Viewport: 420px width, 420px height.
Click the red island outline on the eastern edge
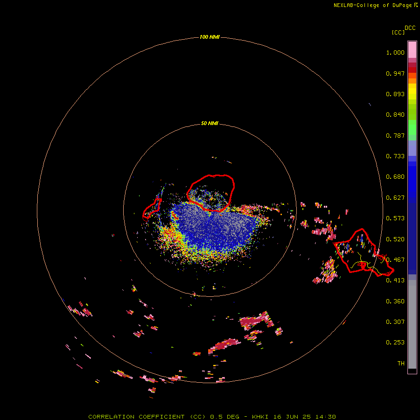(x=363, y=252)
